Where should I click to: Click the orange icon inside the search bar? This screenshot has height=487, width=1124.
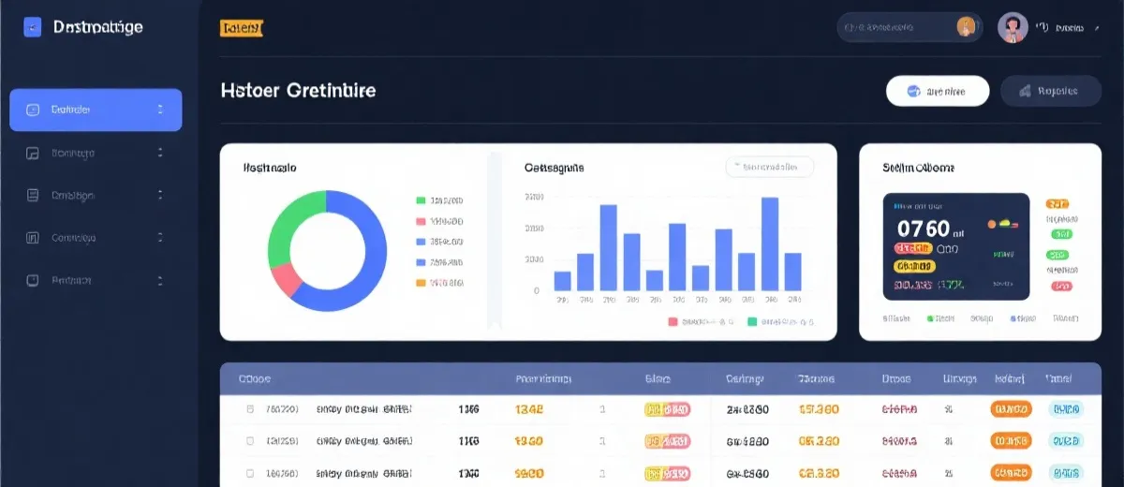[966, 27]
